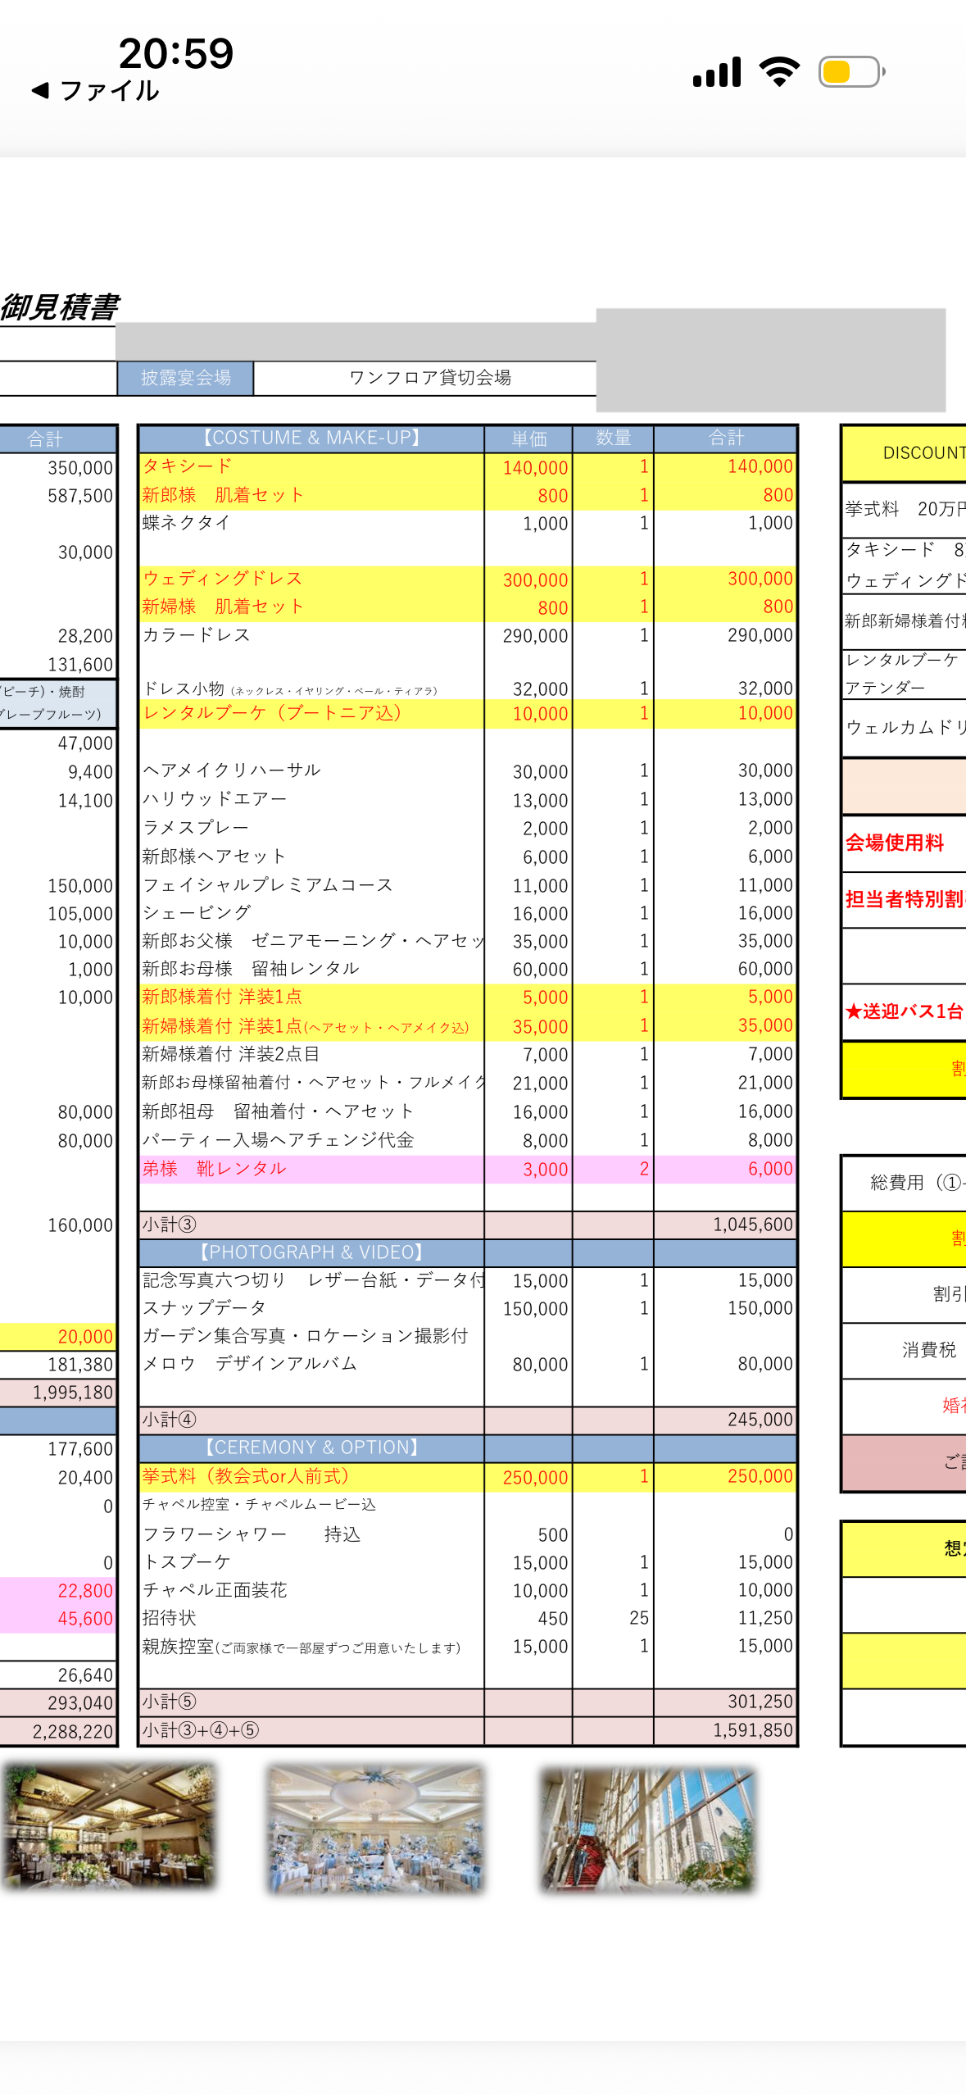966x2095 pixels.
Task: Tap the ★送迎バス1台 discount entry
Action: 904,1011
